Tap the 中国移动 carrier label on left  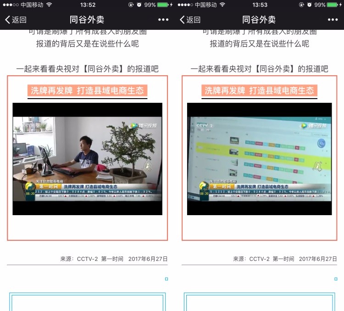[x=32, y=5]
